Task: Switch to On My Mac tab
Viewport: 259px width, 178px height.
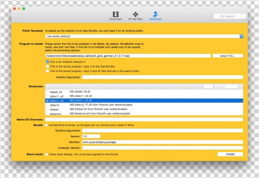Action: [x=136, y=16]
